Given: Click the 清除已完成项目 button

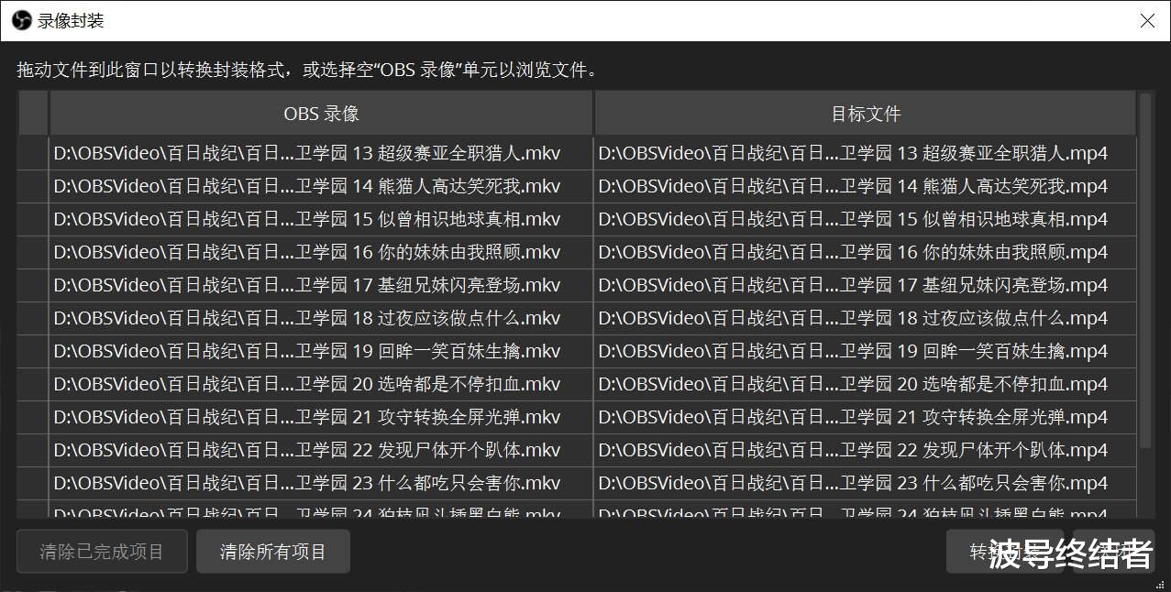Looking at the screenshot, I should pyautogui.click(x=102, y=552).
